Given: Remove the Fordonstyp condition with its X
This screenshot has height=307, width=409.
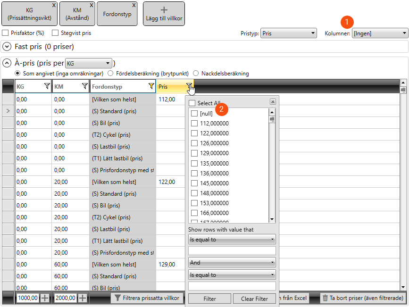Looking at the screenshot, I should coord(134,5).
